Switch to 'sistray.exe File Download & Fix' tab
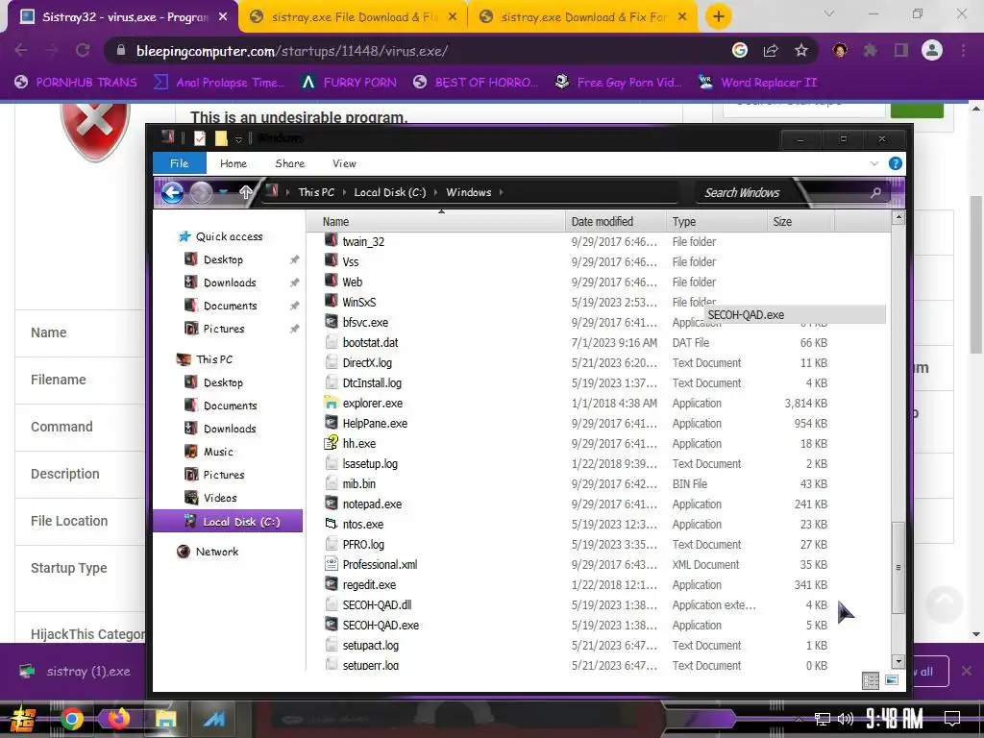The height and width of the screenshot is (738, 984). point(355,17)
